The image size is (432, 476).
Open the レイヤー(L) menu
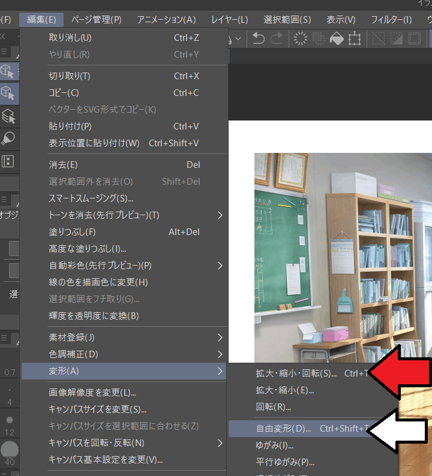(x=230, y=20)
